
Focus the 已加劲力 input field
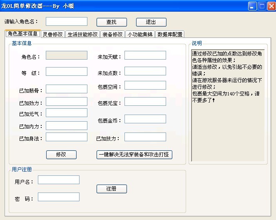click(67, 101)
